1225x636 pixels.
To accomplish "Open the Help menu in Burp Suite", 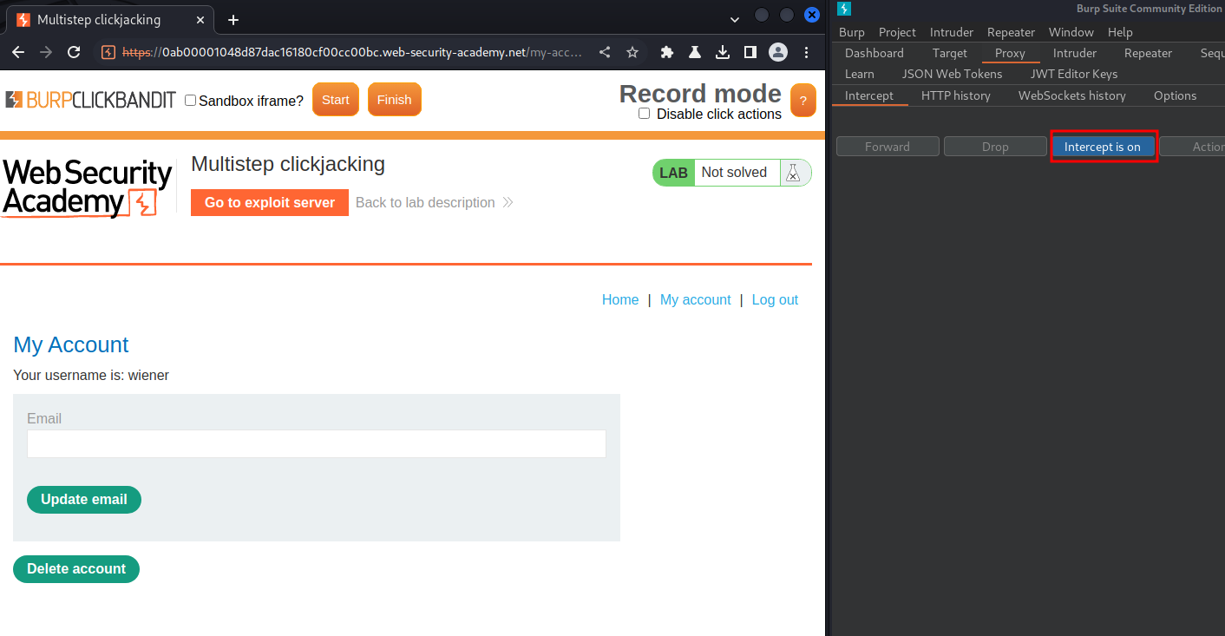I will pyautogui.click(x=1120, y=32).
